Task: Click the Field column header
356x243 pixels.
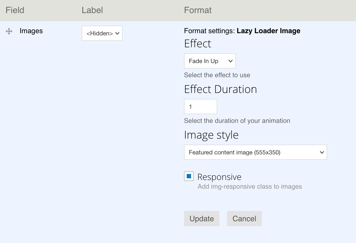Action: (15, 10)
